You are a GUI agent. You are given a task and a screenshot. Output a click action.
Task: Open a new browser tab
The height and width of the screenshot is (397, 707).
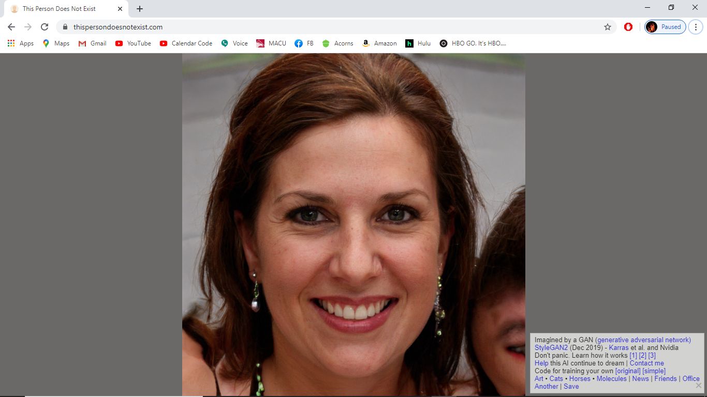139,8
